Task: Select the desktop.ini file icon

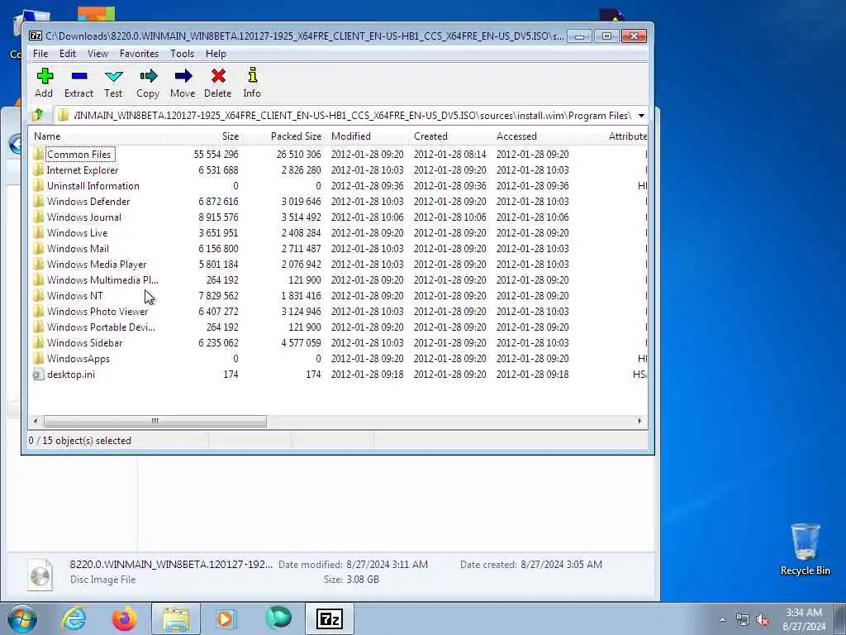Action: coord(38,375)
